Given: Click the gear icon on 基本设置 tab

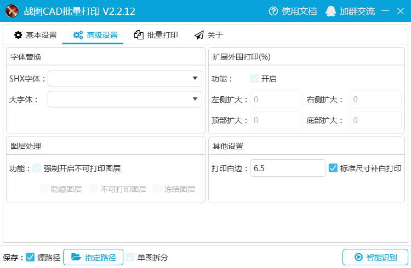Looking at the screenshot, I should [x=18, y=36].
